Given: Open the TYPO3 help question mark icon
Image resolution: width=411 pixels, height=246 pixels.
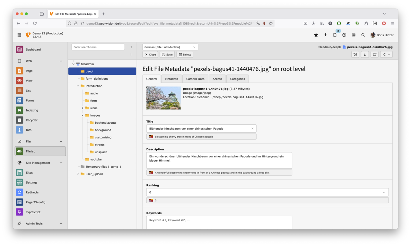Looking at the screenshot, I should pyautogui.click(x=344, y=35).
